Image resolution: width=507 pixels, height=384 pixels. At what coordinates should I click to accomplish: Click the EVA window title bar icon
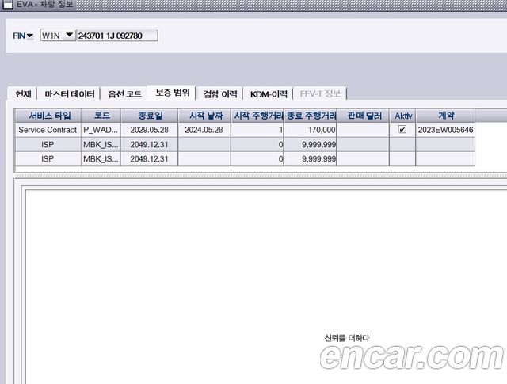[x=7, y=5]
